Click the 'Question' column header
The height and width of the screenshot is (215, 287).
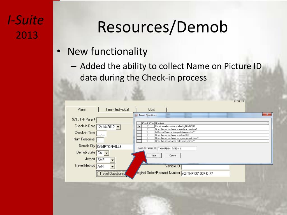click(212, 123)
